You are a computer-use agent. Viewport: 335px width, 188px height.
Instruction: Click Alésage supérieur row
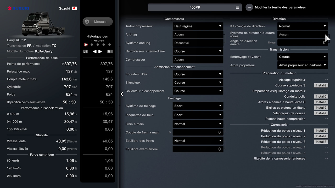tap(279, 80)
